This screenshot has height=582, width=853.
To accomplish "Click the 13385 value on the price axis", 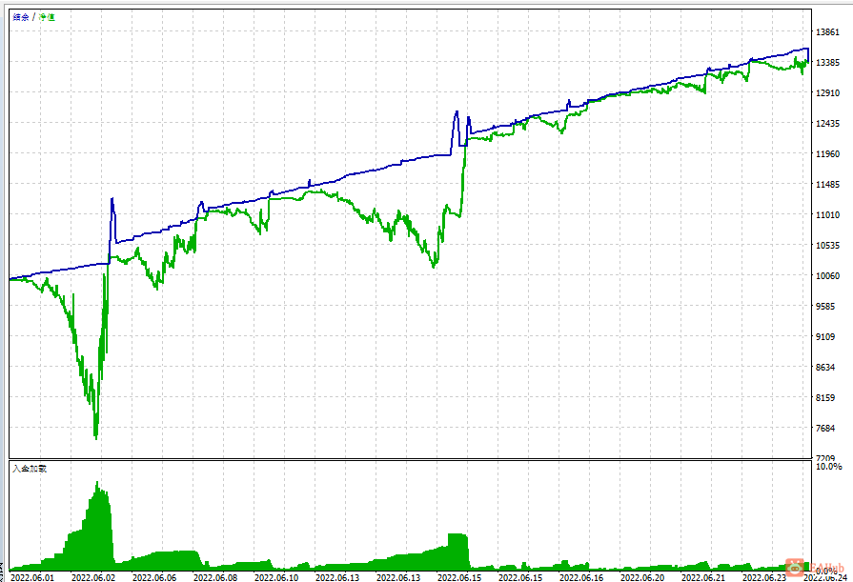I will [827, 63].
